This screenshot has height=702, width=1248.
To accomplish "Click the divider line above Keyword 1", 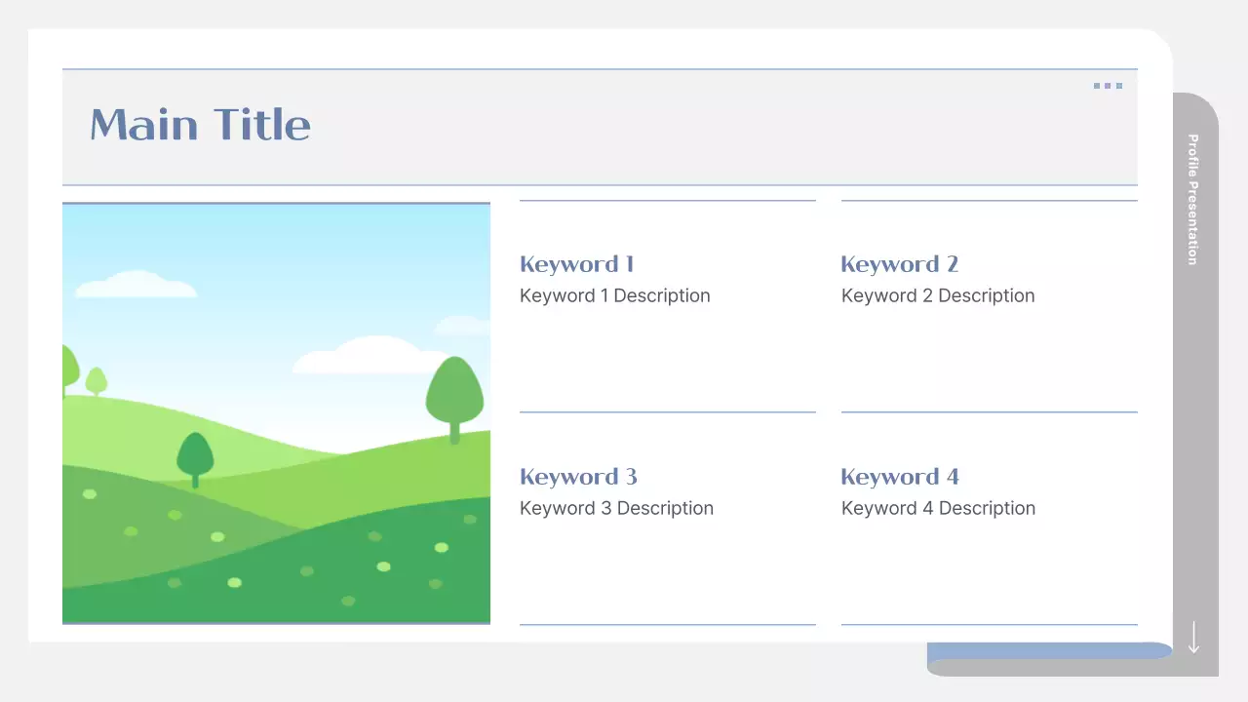I will click(x=667, y=202).
